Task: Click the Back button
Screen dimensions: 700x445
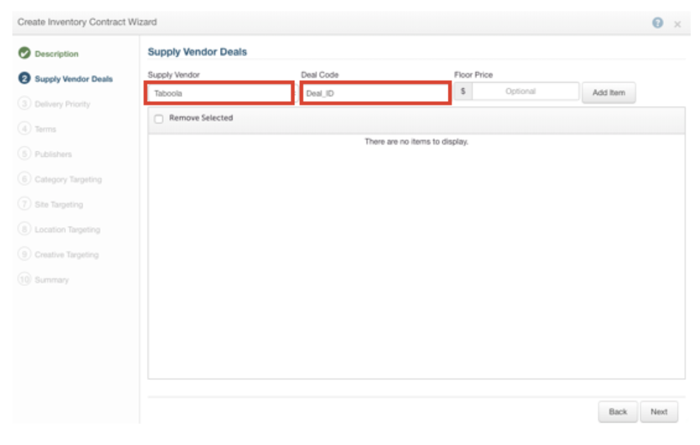Action: (x=618, y=412)
